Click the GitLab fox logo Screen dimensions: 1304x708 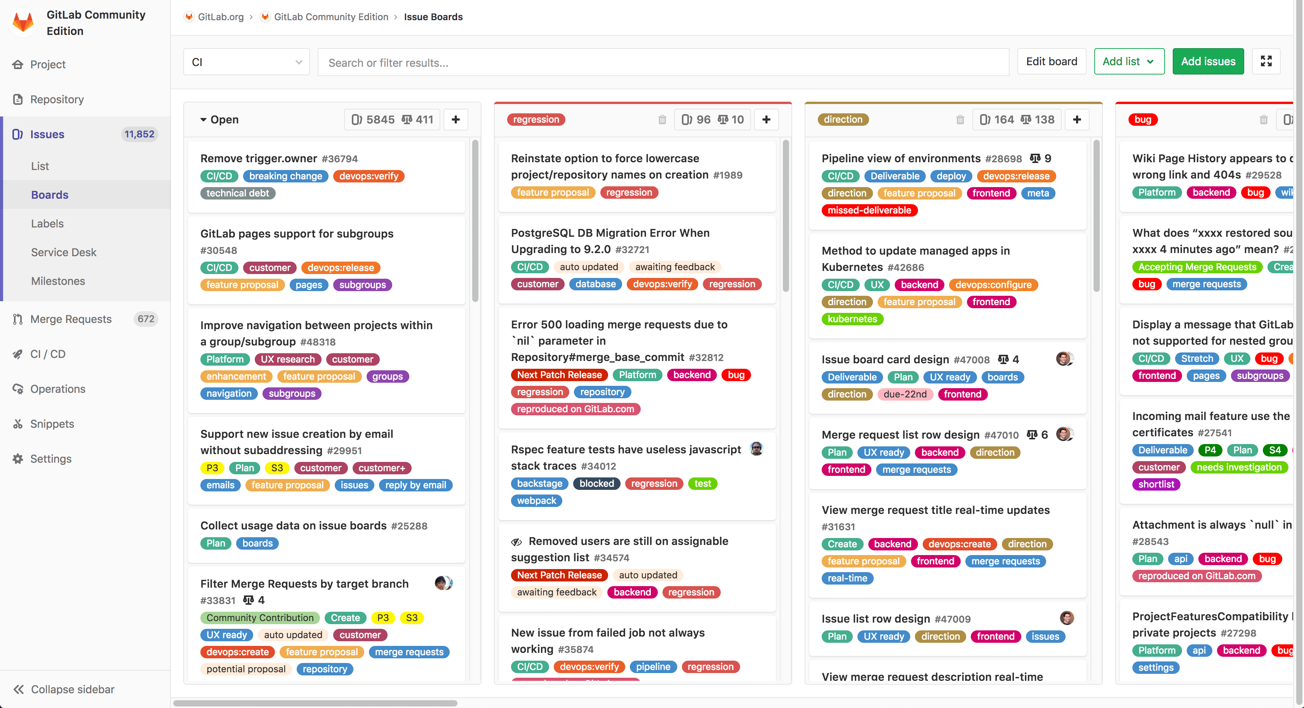tap(23, 22)
